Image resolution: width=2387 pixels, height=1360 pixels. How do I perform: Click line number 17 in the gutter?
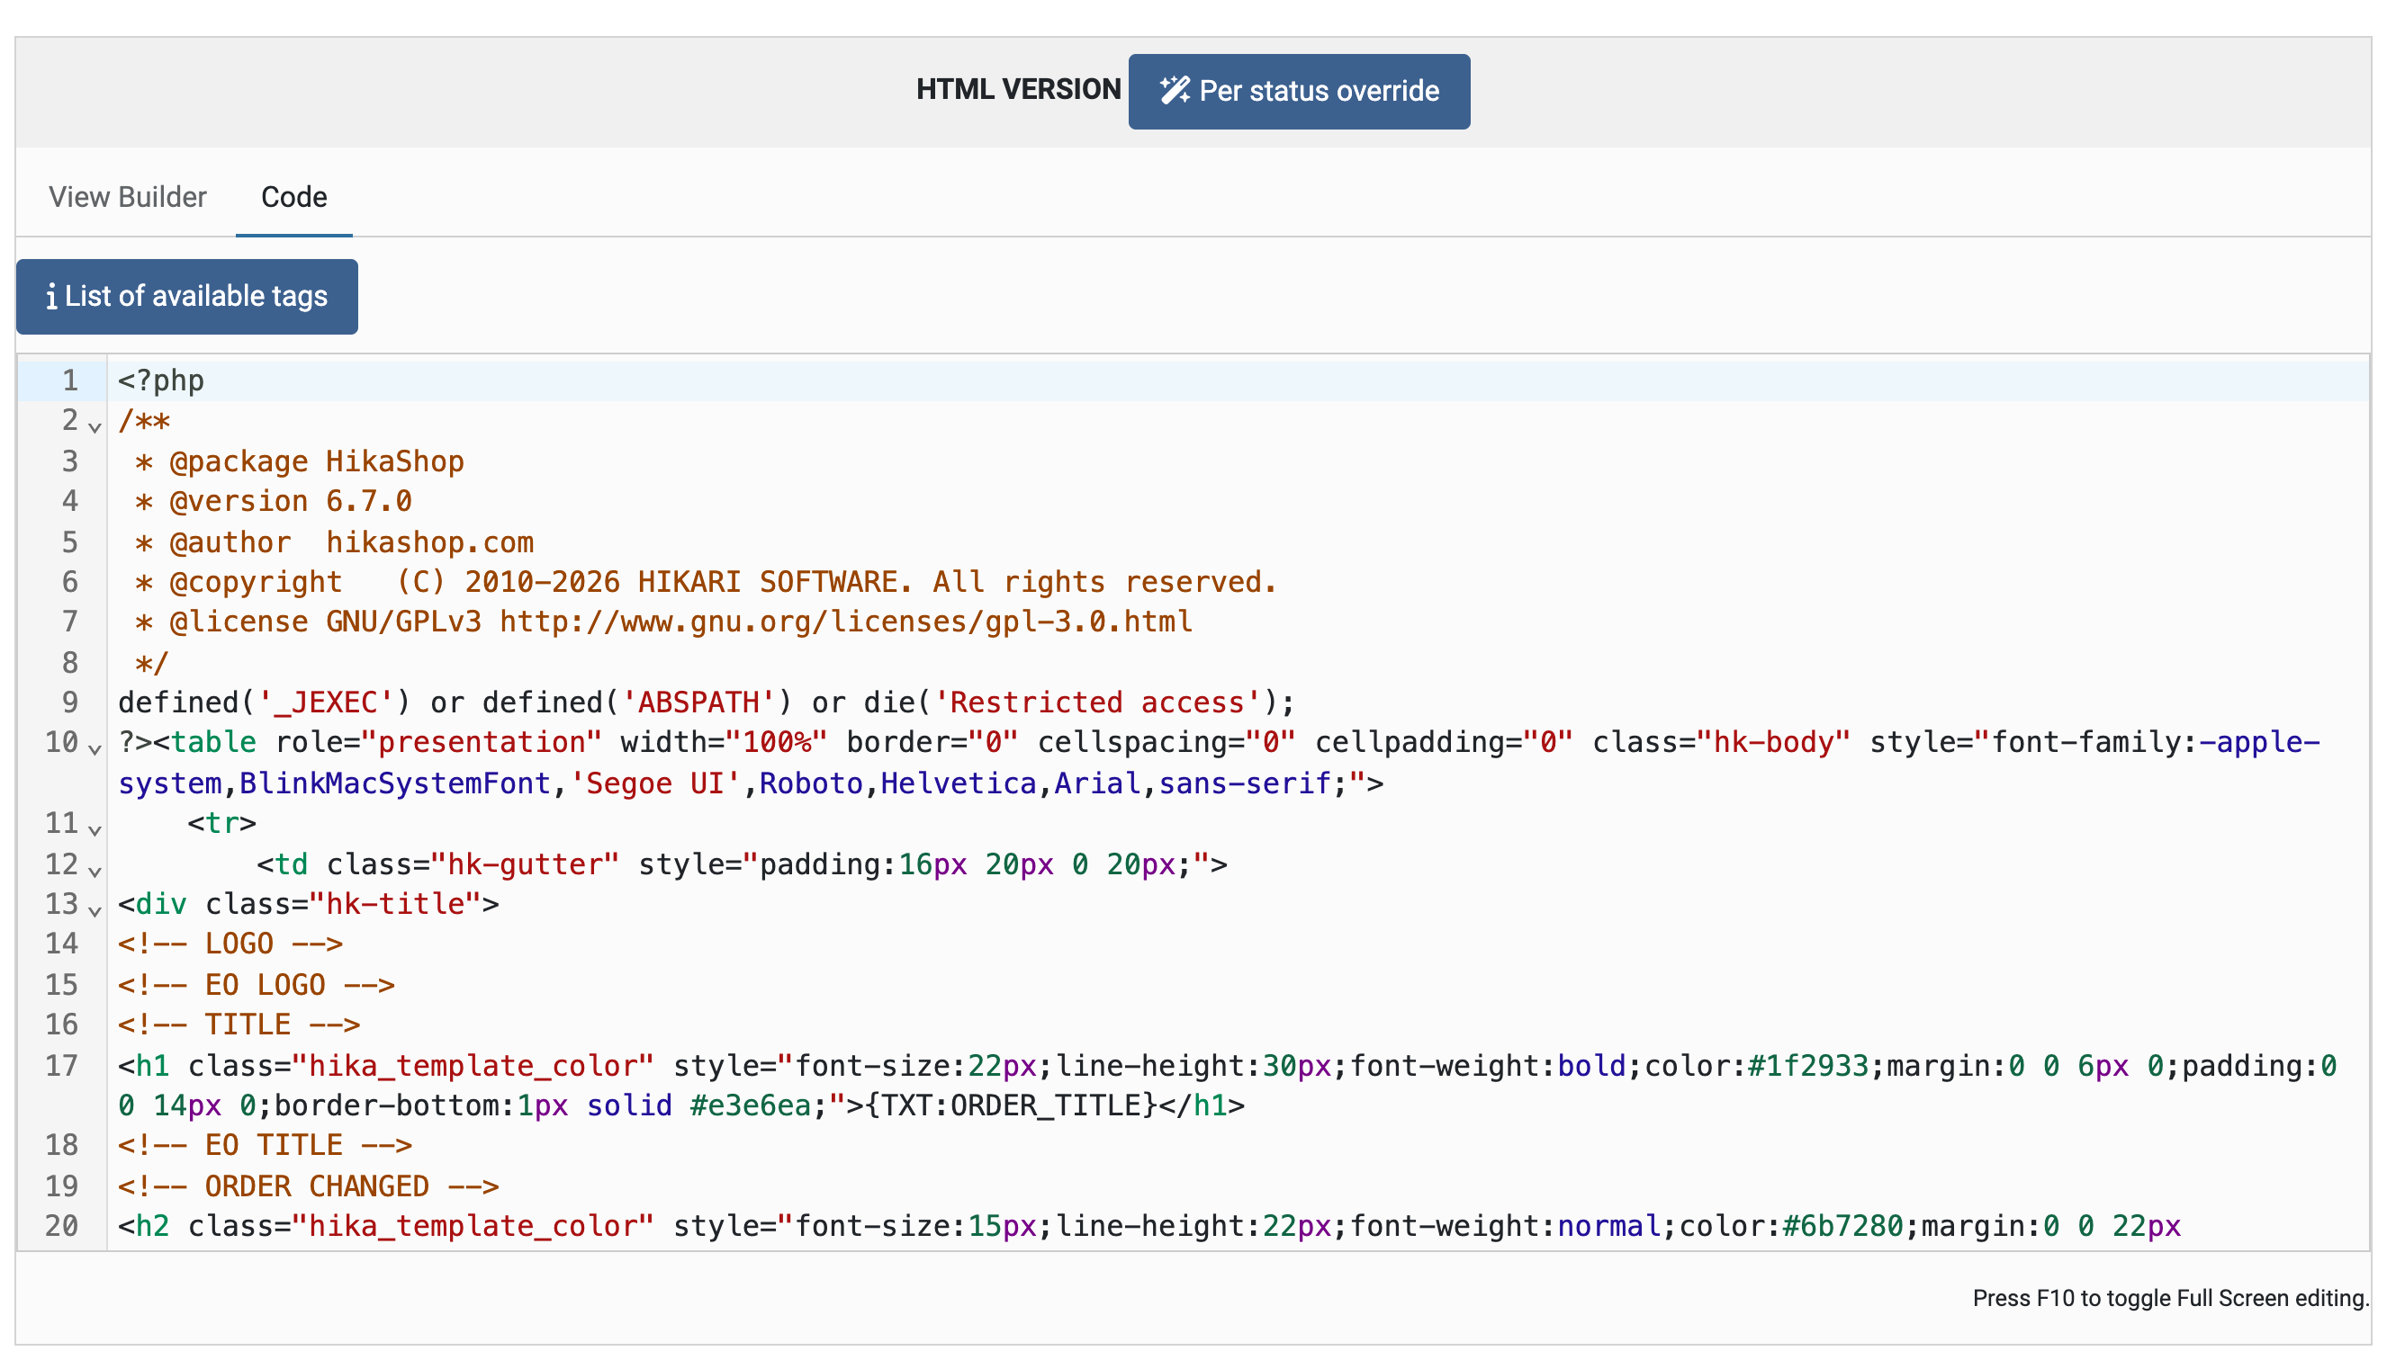(x=62, y=1065)
